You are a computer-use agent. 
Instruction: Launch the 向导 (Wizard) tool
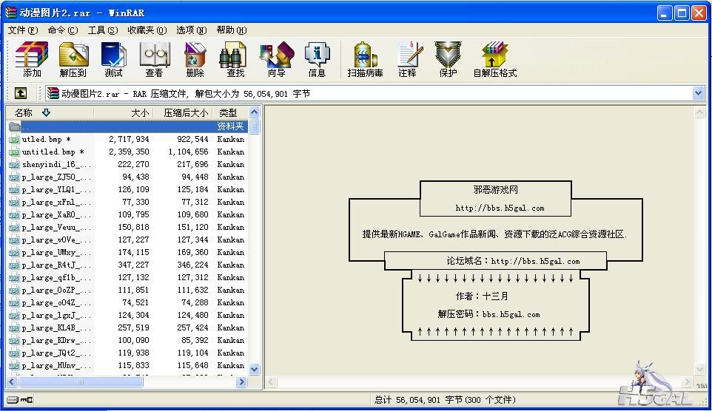(276, 59)
